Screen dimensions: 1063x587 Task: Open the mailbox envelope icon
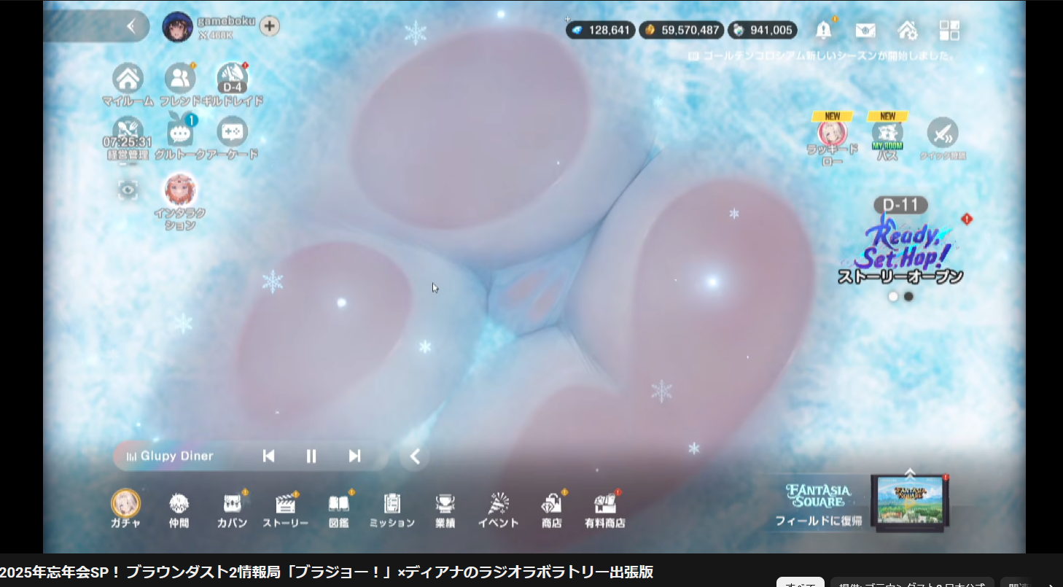coord(865,30)
